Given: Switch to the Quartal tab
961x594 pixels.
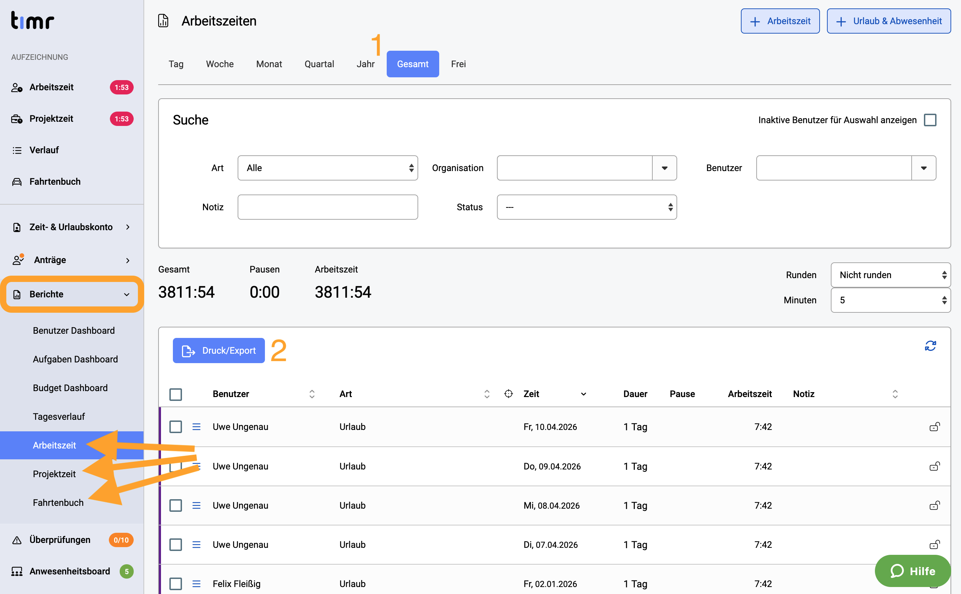Looking at the screenshot, I should coord(319,64).
